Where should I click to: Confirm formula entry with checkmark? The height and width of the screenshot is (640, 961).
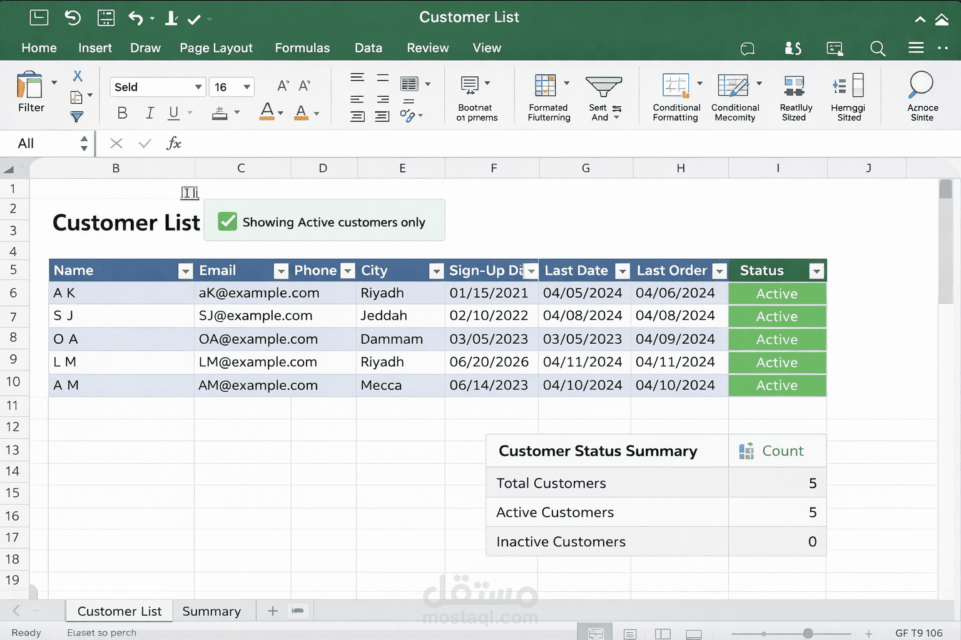pos(145,144)
